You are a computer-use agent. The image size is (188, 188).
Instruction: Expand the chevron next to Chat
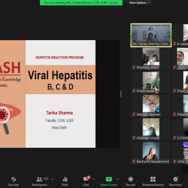(94, 179)
